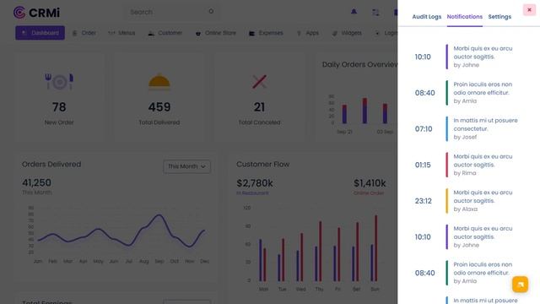Click the Expenses nav icon

tap(251, 34)
